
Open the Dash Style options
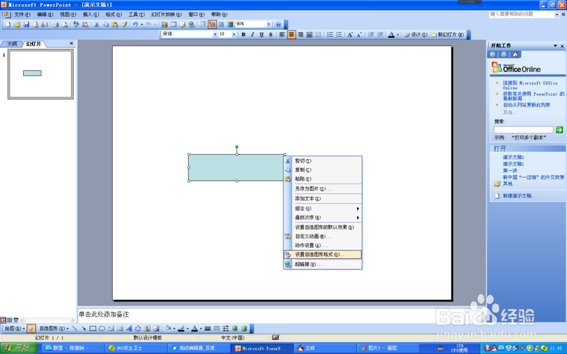pos(217,329)
